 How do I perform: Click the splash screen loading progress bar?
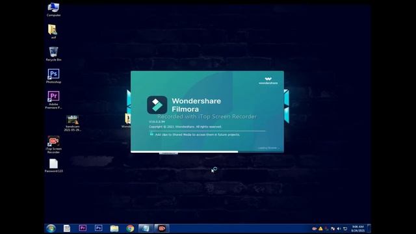tap(207, 151)
